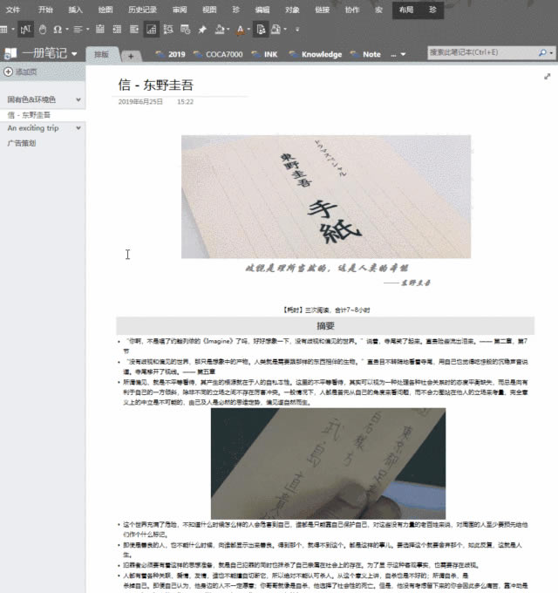The height and width of the screenshot is (593, 558).
Task: Open the highlighted 布局 table tools tab
Action: pos(406,10)
